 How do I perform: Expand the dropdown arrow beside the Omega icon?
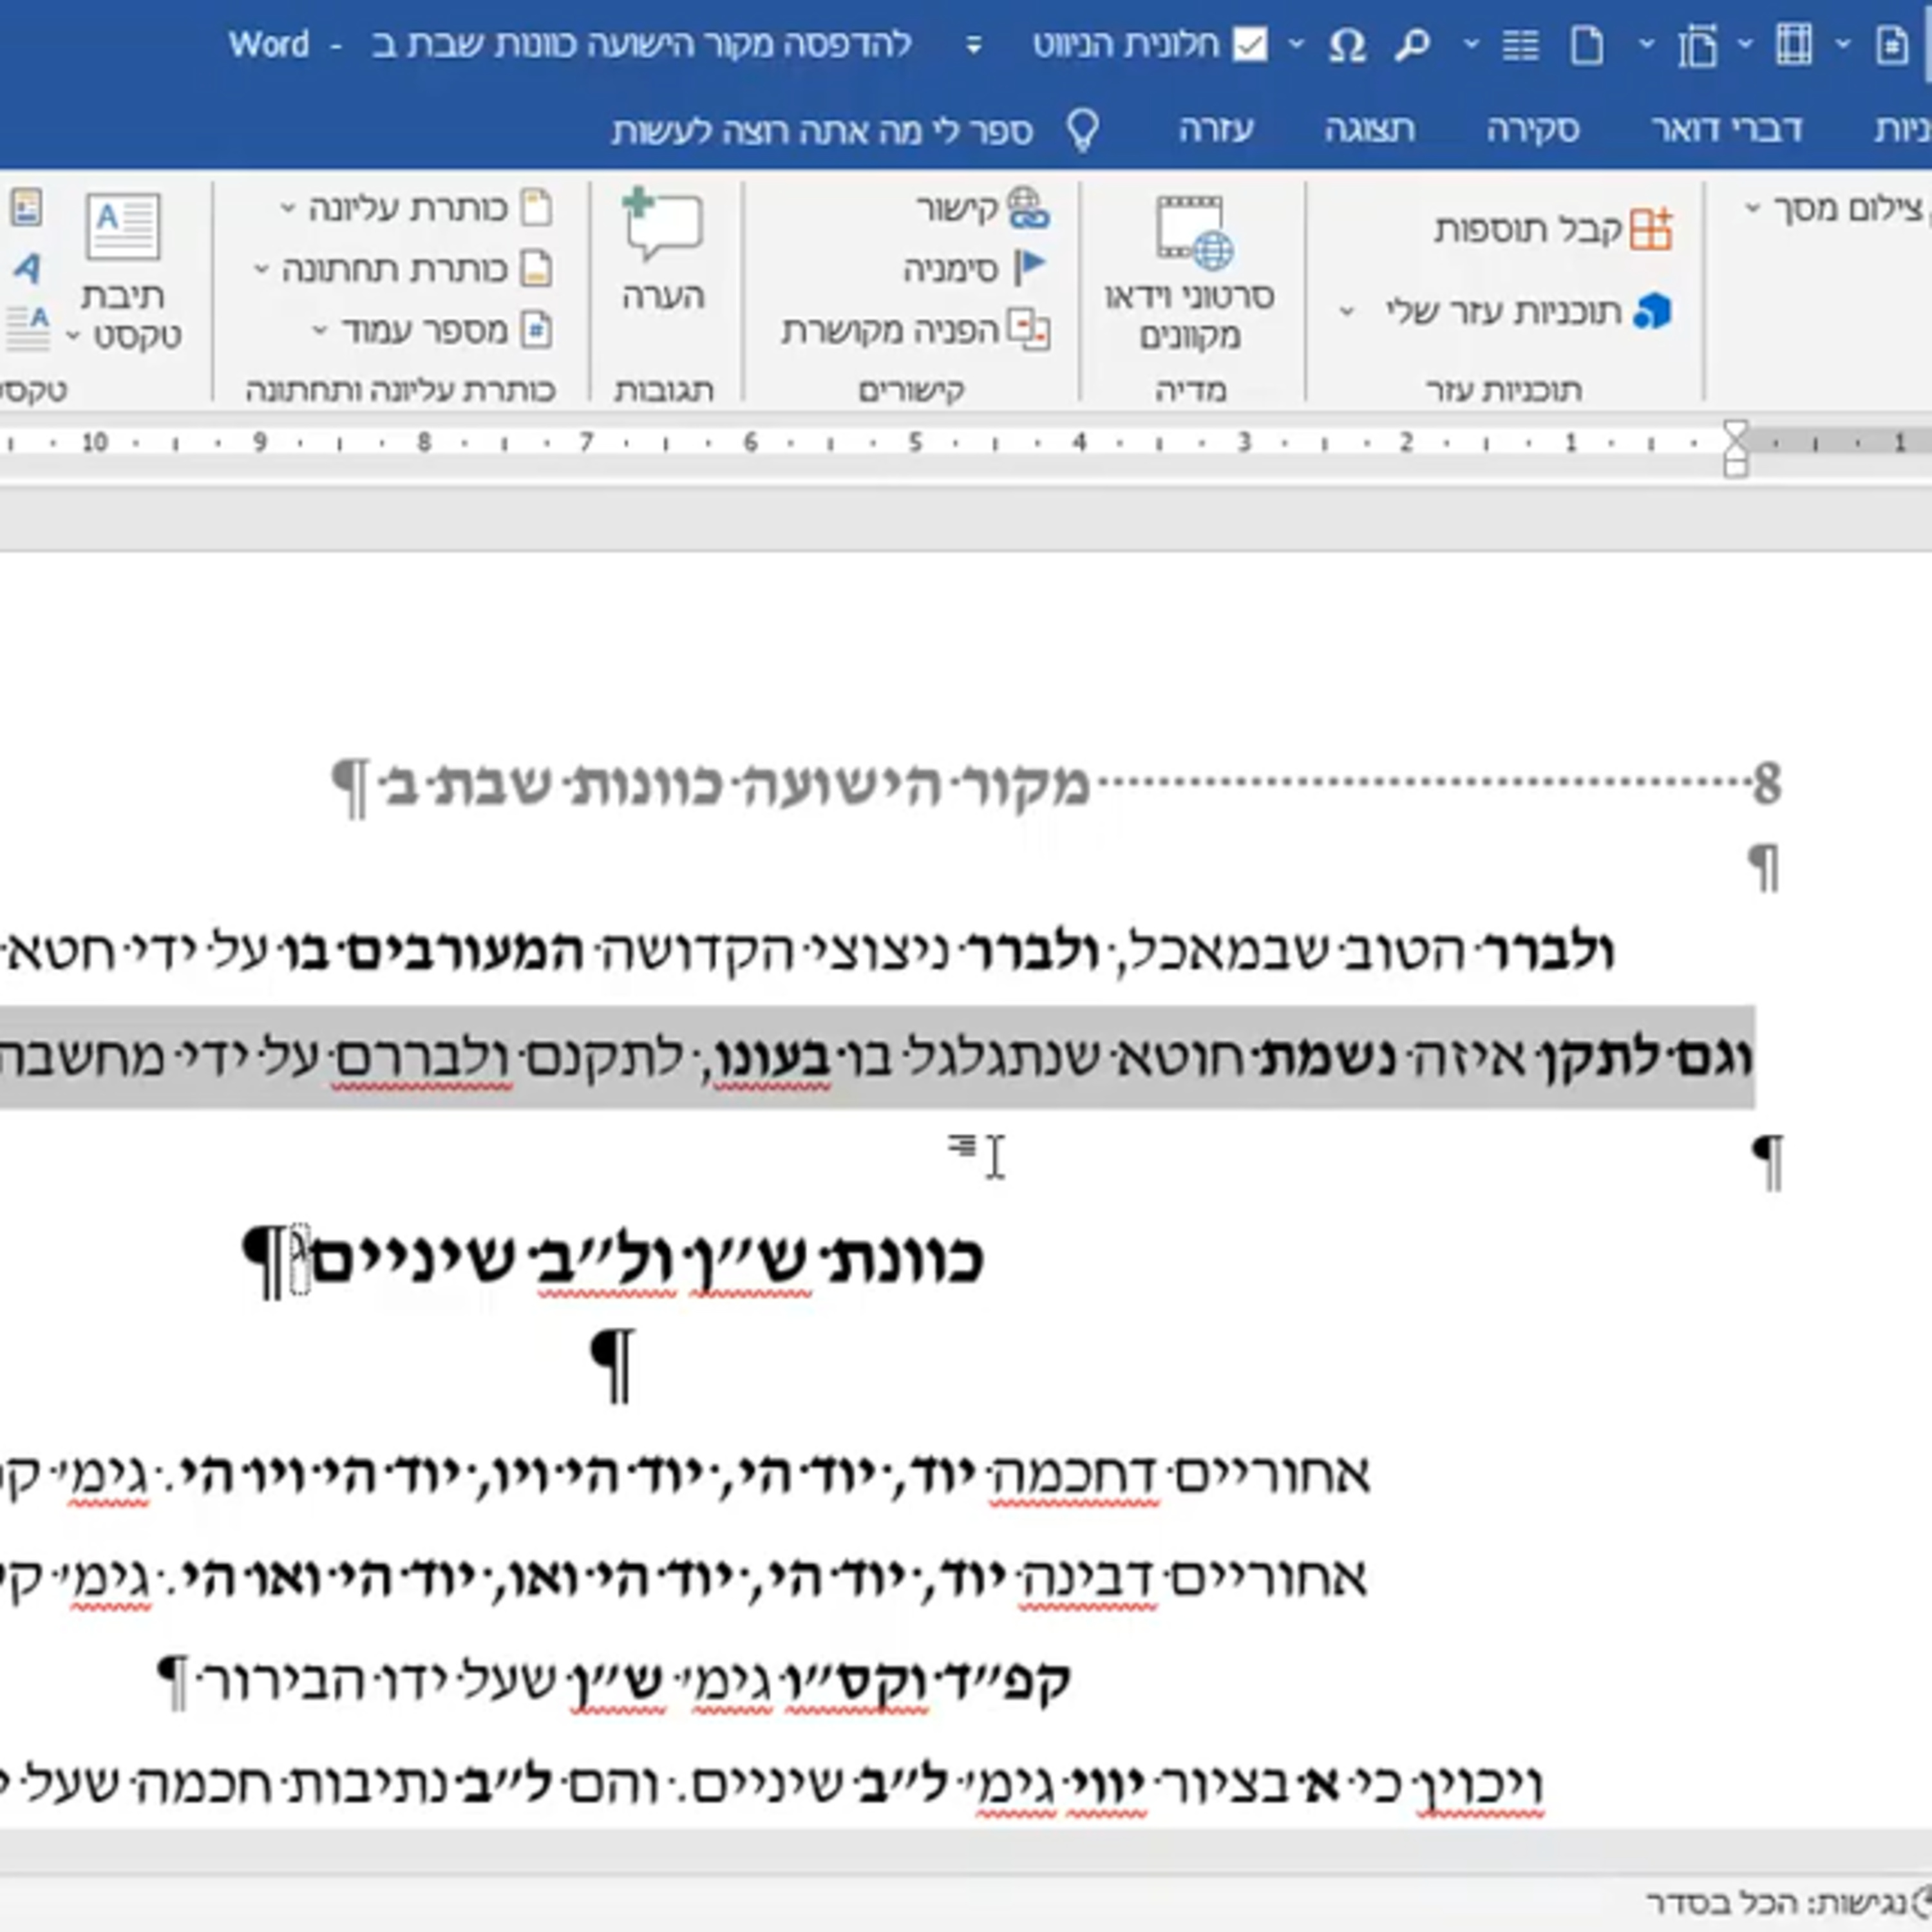click(1296, 44)
